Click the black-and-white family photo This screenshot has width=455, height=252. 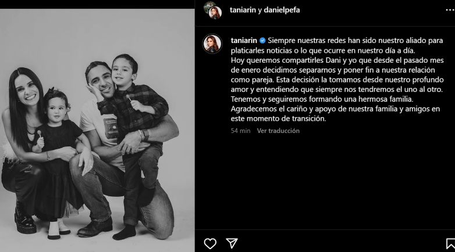click(97, 130)
